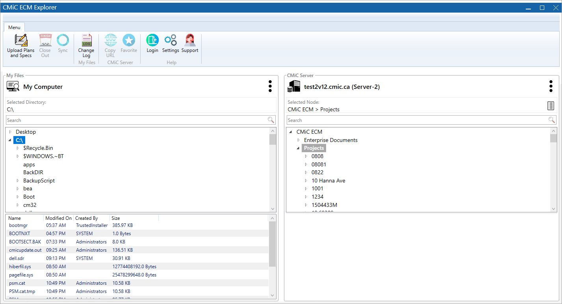562x304 pixels.
Task: Sort file list by Created By column
Action: (91, 218)
